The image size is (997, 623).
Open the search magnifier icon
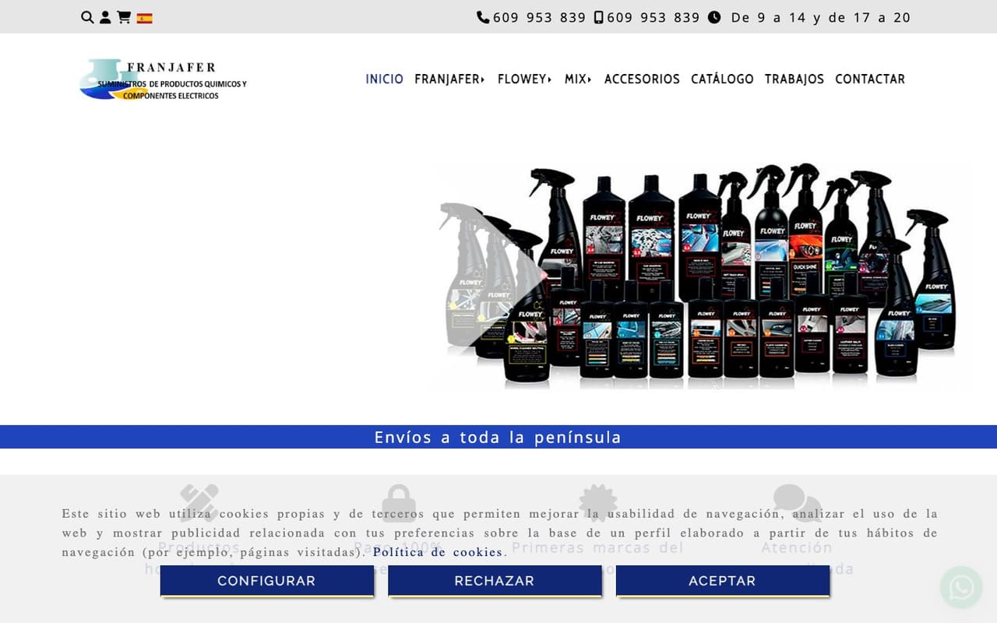(x=87, y=17)
